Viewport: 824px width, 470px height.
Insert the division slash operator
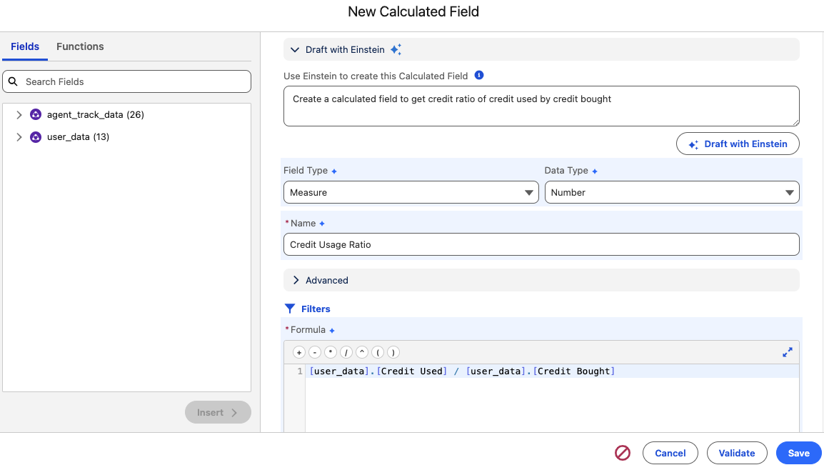[346, 352]
